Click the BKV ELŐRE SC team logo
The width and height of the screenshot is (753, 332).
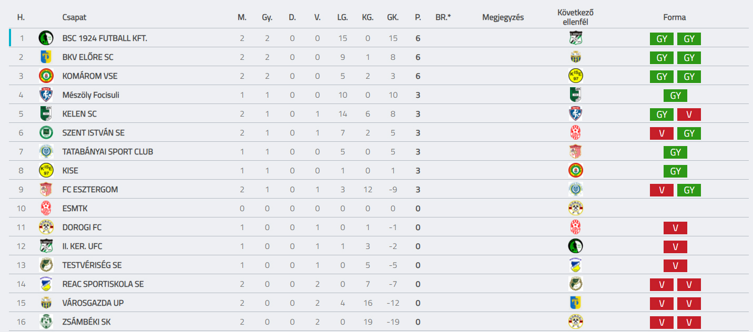coord(46,57)
